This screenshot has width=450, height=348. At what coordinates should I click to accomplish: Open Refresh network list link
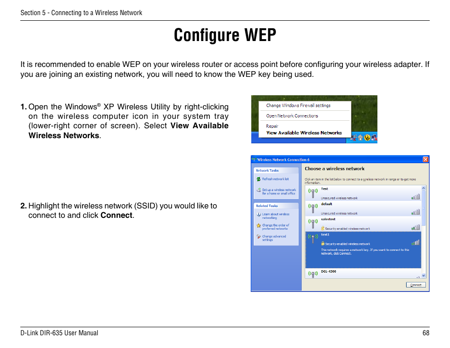[x=275, y=179]
